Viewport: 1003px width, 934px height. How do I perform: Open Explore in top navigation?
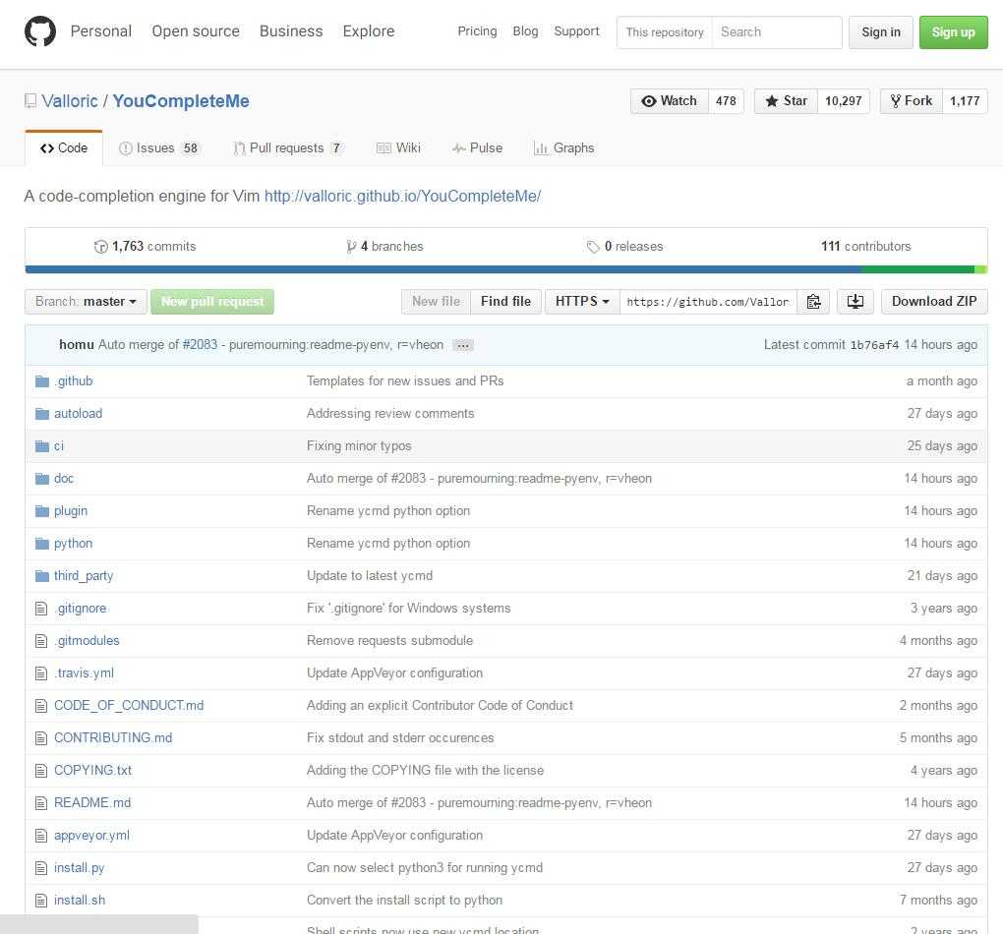[x=369, y=31]
